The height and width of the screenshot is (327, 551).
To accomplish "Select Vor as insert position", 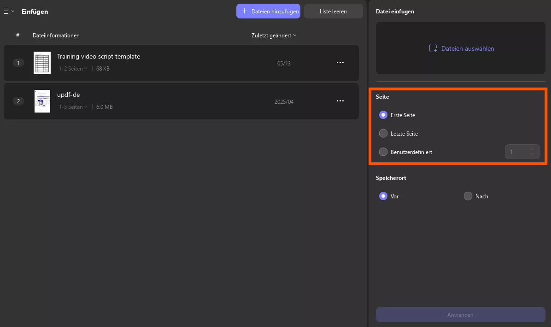I will click(x=383, y=196).
